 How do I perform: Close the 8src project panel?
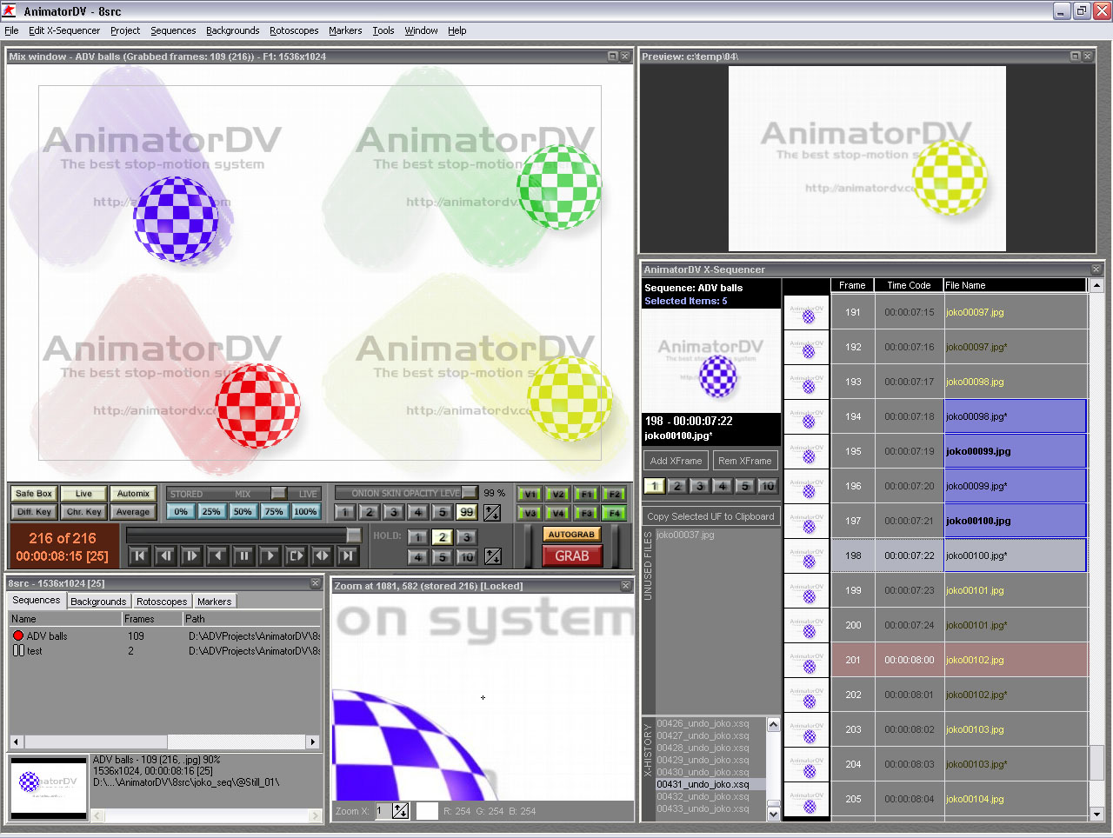click(x=316, y=583)
